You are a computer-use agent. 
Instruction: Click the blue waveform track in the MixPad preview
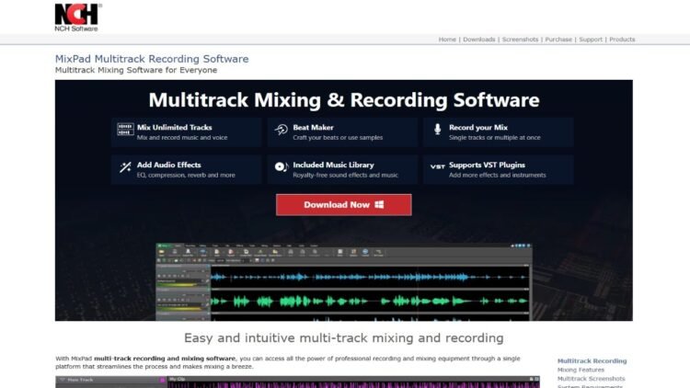369,277
